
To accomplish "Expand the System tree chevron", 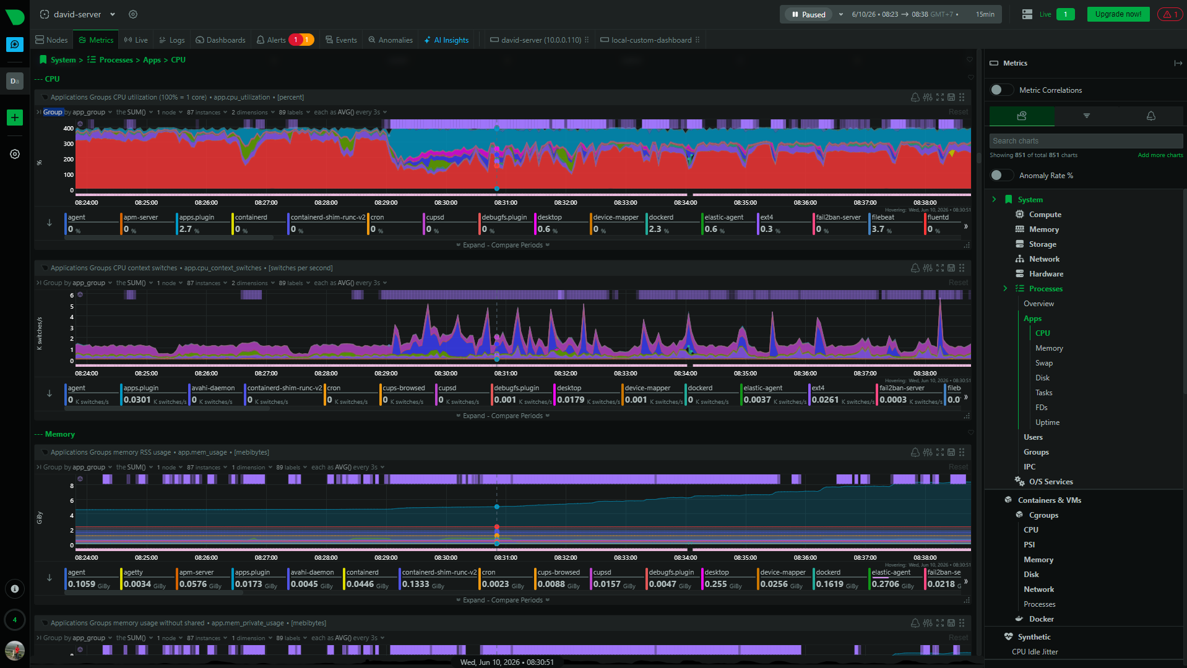I will (x=994, y=199).
